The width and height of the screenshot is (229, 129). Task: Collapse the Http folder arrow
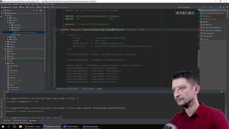[x=8, y=23]
